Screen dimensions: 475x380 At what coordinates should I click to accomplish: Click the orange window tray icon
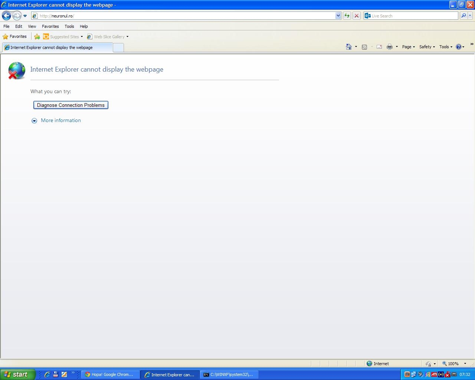407,374
